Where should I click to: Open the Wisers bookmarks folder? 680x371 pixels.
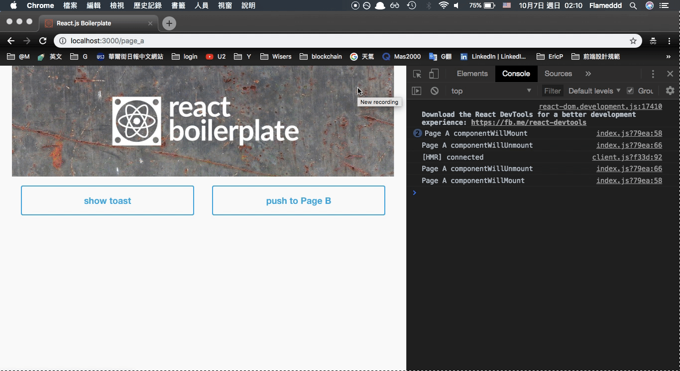point(276,57)
